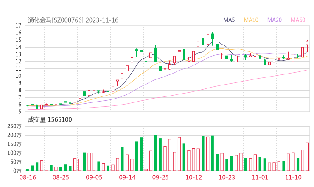Click the 0万 volume axis label
Image resolution: width=314 pixels, height=187 pixels.
click(17, 171)
